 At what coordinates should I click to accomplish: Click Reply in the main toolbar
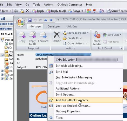tap(38, 11)
